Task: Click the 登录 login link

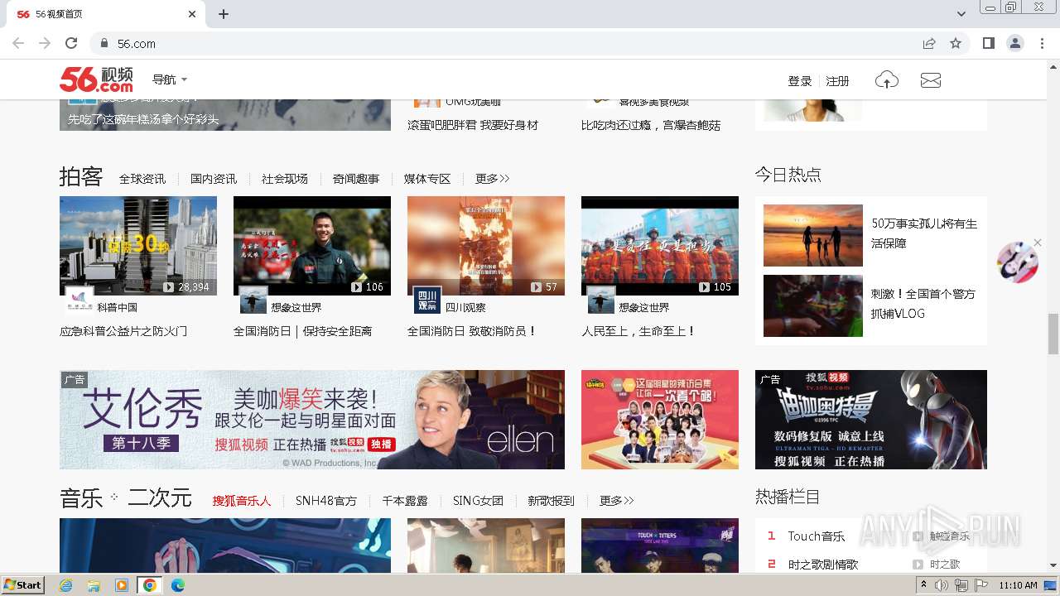Action: coord(800,81)
